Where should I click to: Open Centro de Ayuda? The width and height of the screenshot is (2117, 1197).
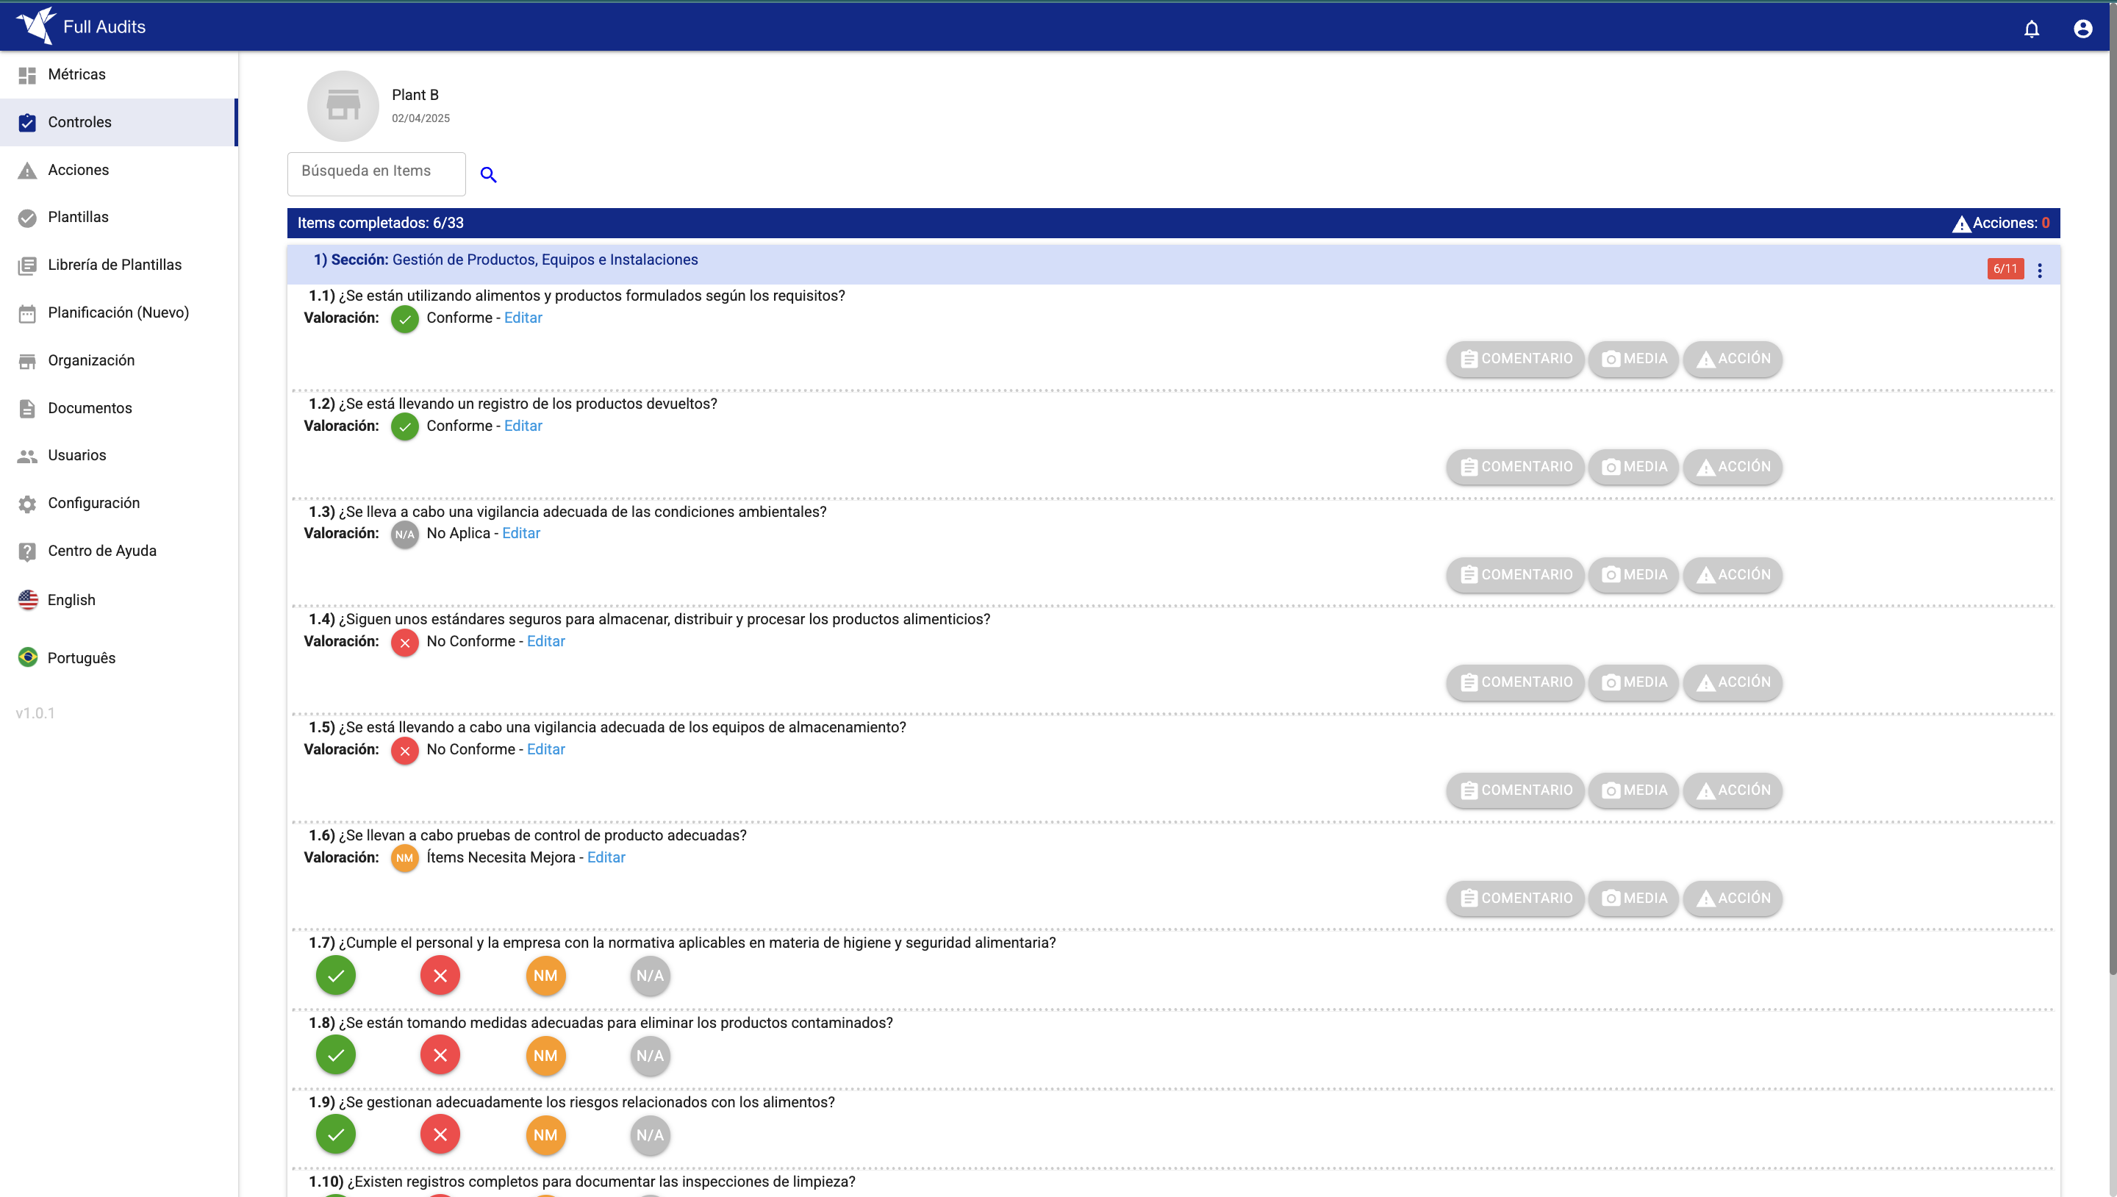pos(119,551)
